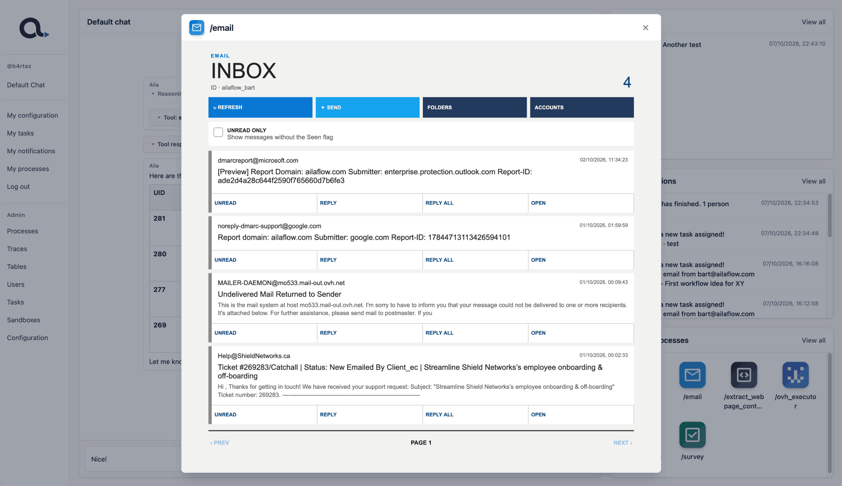Open the /email process tile icon
Screen dimensions: 842x486
point(692,375)
